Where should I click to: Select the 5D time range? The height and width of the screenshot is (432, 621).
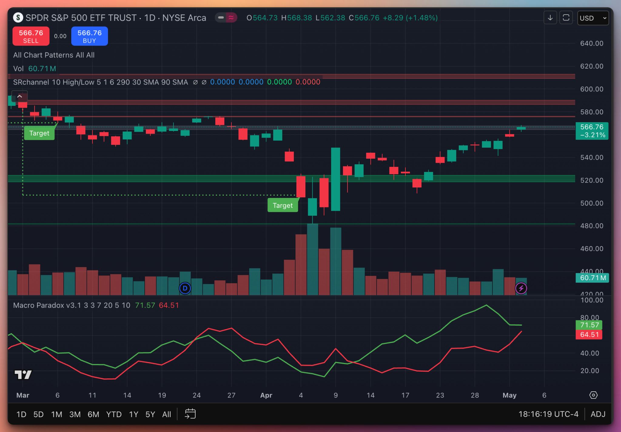coord(39,414)
